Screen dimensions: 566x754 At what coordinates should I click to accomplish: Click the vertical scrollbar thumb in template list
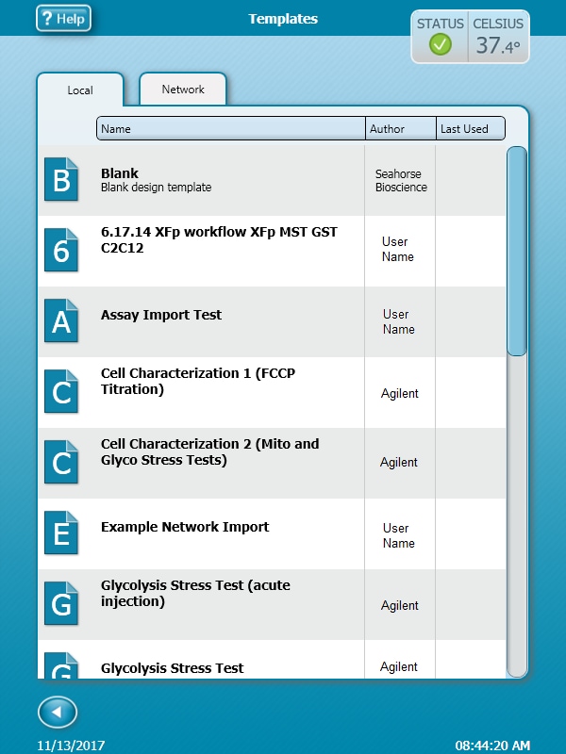[x=517, y=251]
